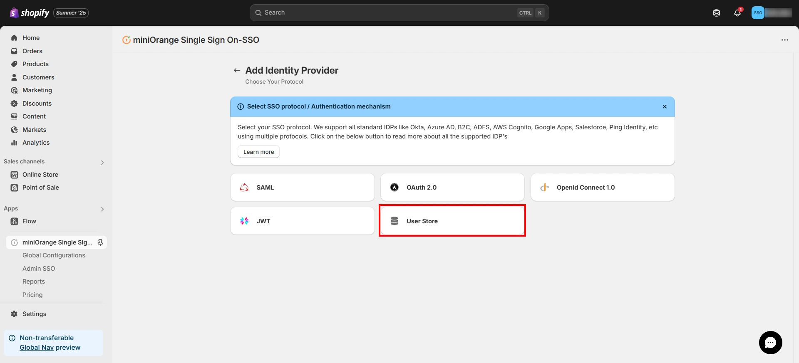The height and width of the screenshot is (363, 799).
Task: Click the Search input field
Action: point(399,13)
